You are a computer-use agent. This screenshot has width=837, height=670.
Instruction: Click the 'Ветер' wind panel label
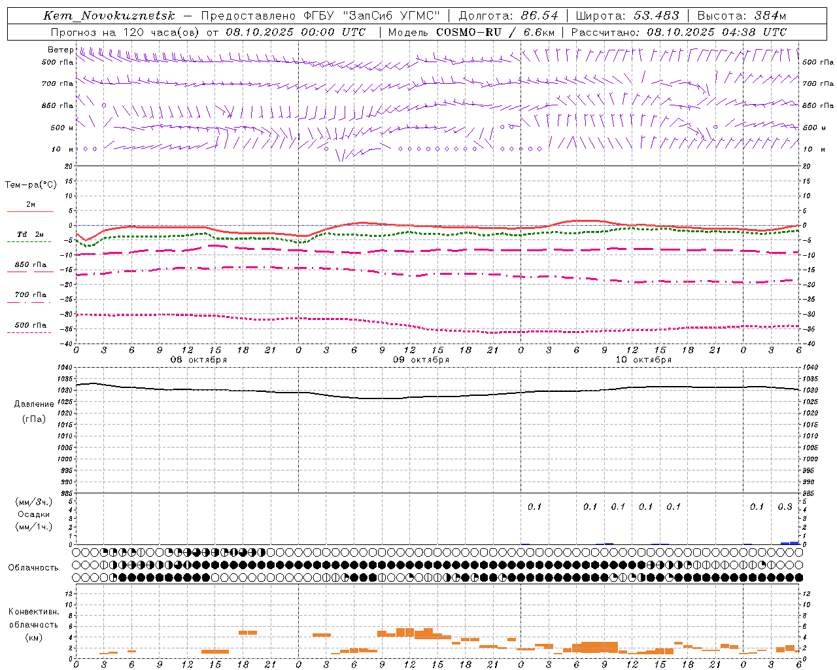pyautogui.click(x=60, y=50)
